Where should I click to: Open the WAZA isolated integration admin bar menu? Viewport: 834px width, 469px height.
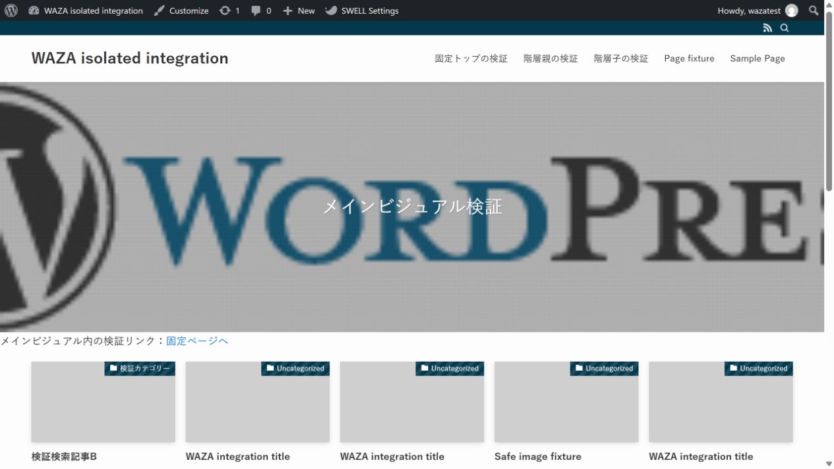86,11
